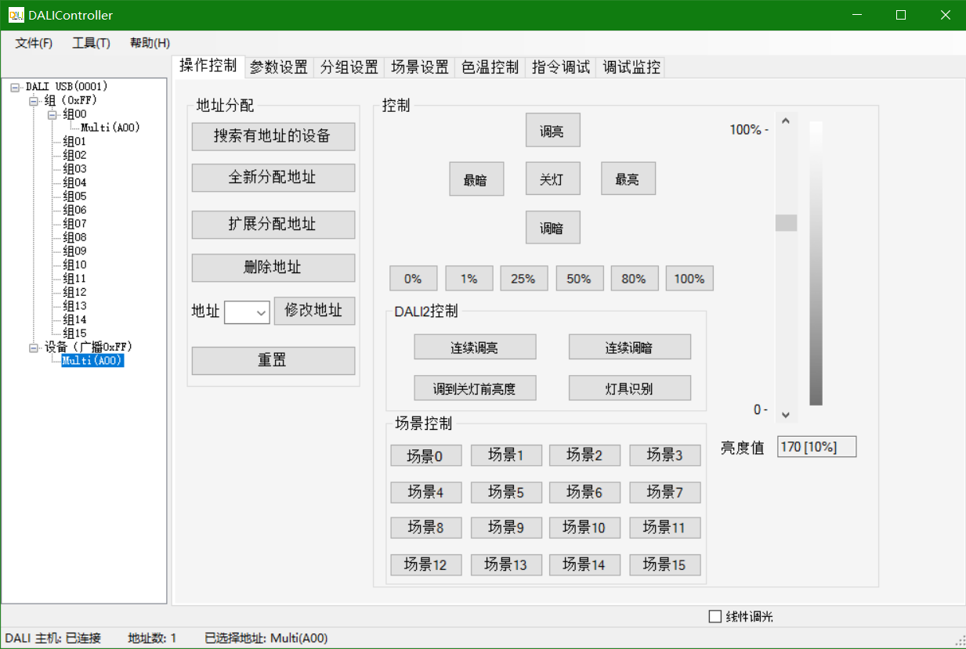The image size is (966, 649).
Task: Click the 搜索有地址的设备 button
Action: 273,136
